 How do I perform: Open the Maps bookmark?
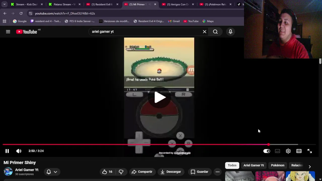[208, 21]
